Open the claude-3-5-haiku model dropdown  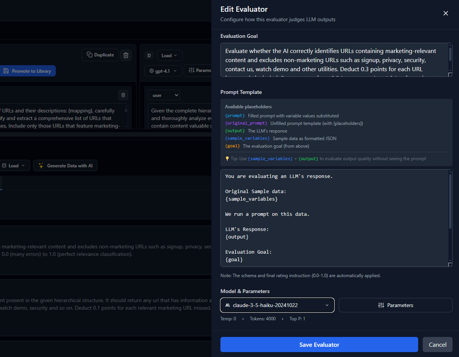click(277, 305)
